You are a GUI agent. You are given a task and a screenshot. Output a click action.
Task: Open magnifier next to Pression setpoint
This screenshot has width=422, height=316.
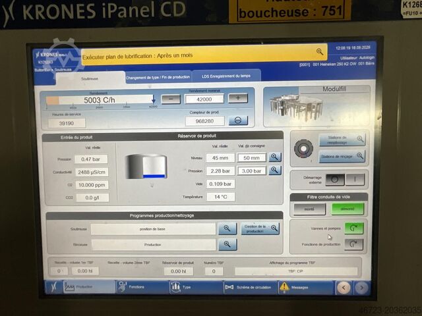[x=275, y=171]
